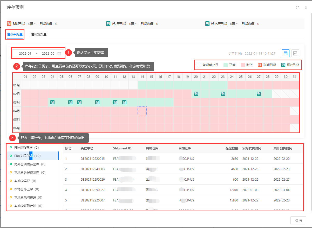The image size is (312, 228).
Task: Select FBA调拨在途 in the list
Action: (26, 148)
